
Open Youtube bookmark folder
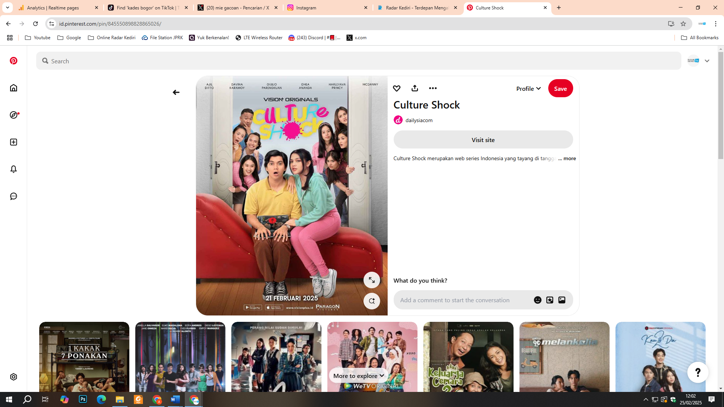click(37, 38)
